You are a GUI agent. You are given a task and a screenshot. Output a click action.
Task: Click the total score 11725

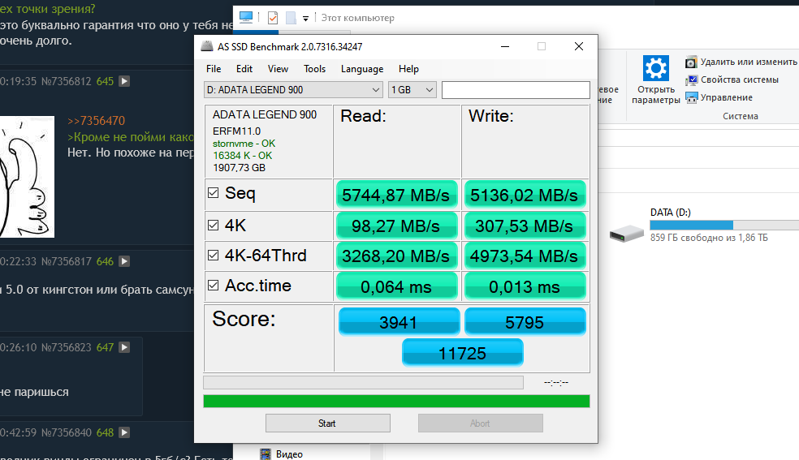pyautogui.click(x=463, y=353)
